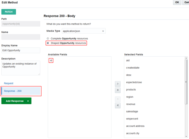Select id in Available Fields
Image resolution: width=189 pixels, height=139 pixels.
pos(51,60)
